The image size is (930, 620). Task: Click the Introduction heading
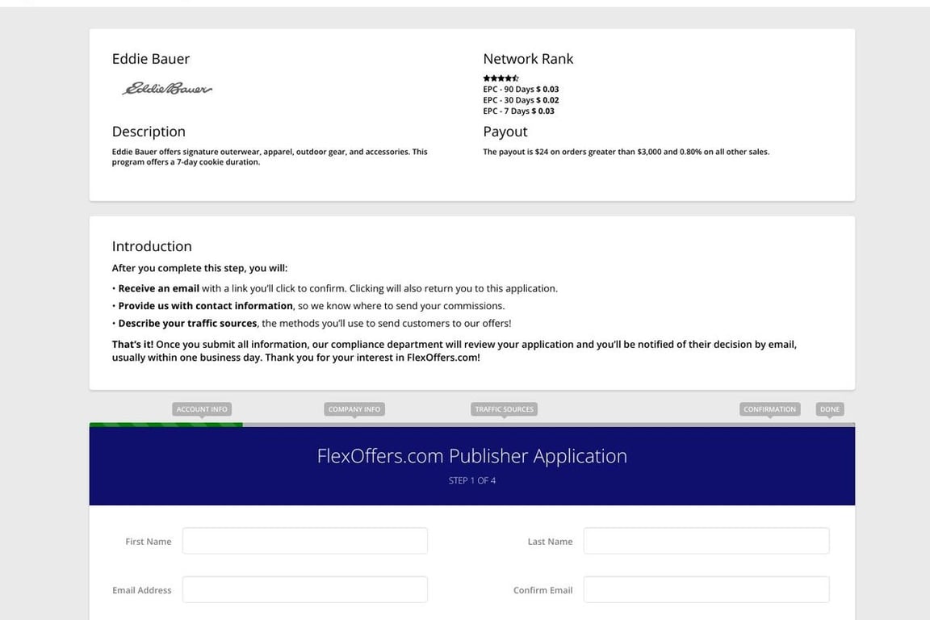(152, 246)
